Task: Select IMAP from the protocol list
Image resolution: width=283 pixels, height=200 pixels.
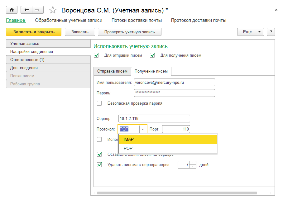Action: [x=168, y=139]
